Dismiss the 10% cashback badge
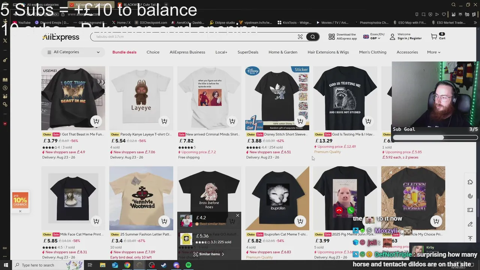 click(20, 211)
